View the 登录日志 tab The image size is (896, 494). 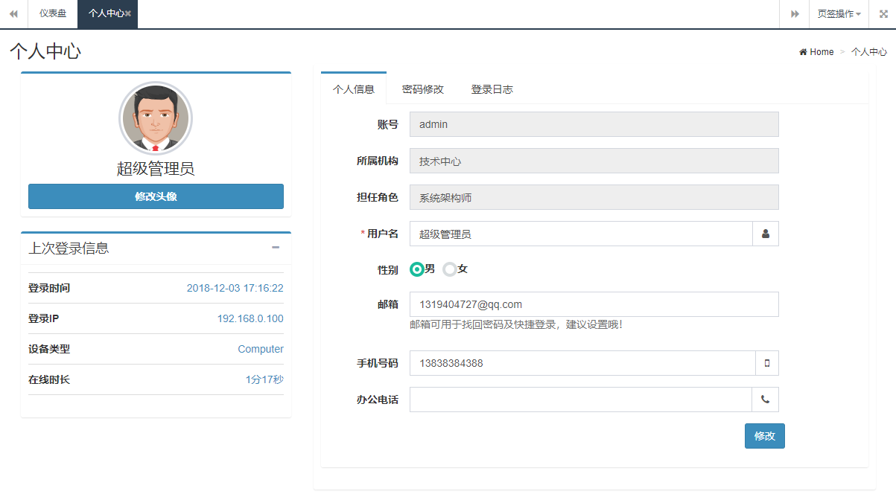pos(492,89)
